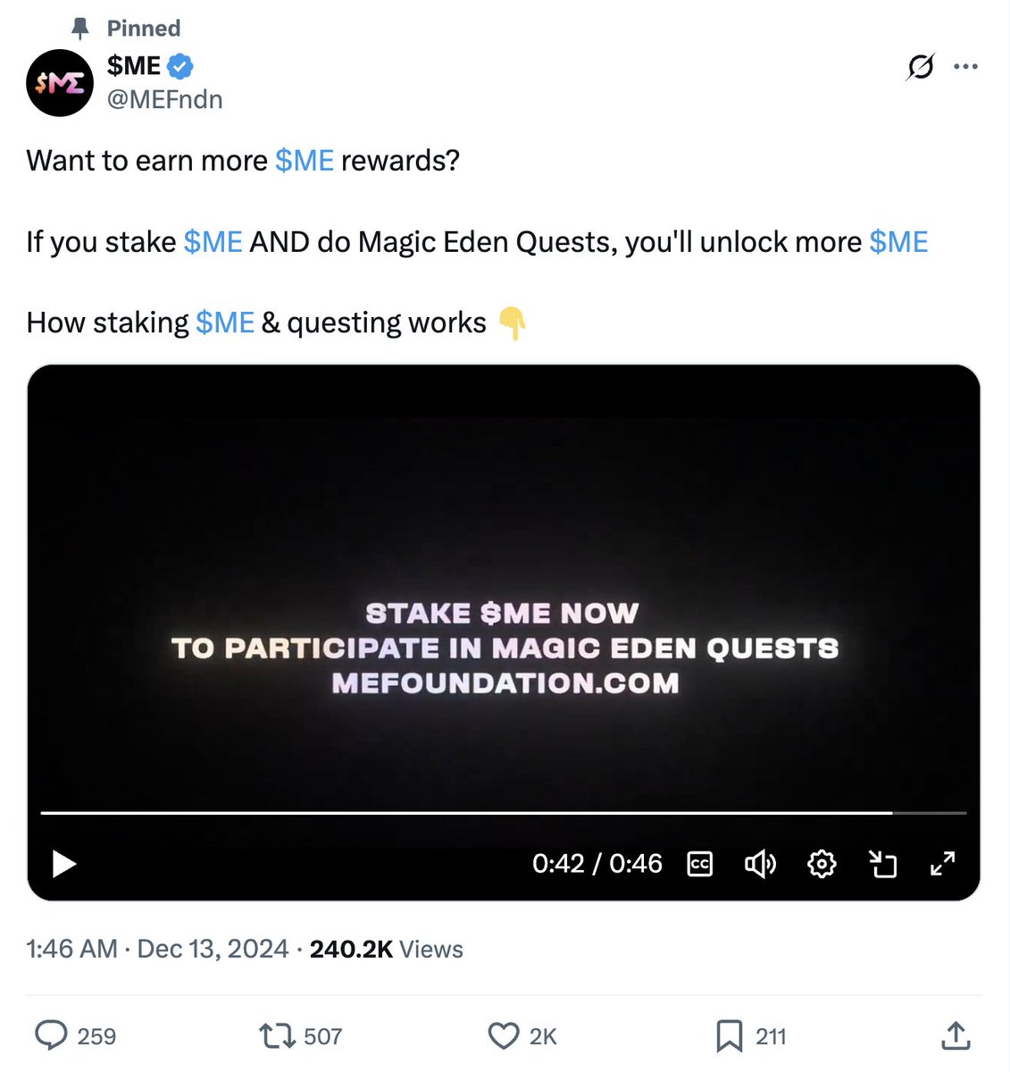Click the $ME cashtag before "rewards?"
1010x1072 pixels.
305,161
